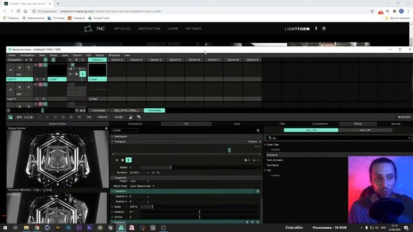
Task: Toggle Solo S on Layer 4
Action: pos(28,87)
